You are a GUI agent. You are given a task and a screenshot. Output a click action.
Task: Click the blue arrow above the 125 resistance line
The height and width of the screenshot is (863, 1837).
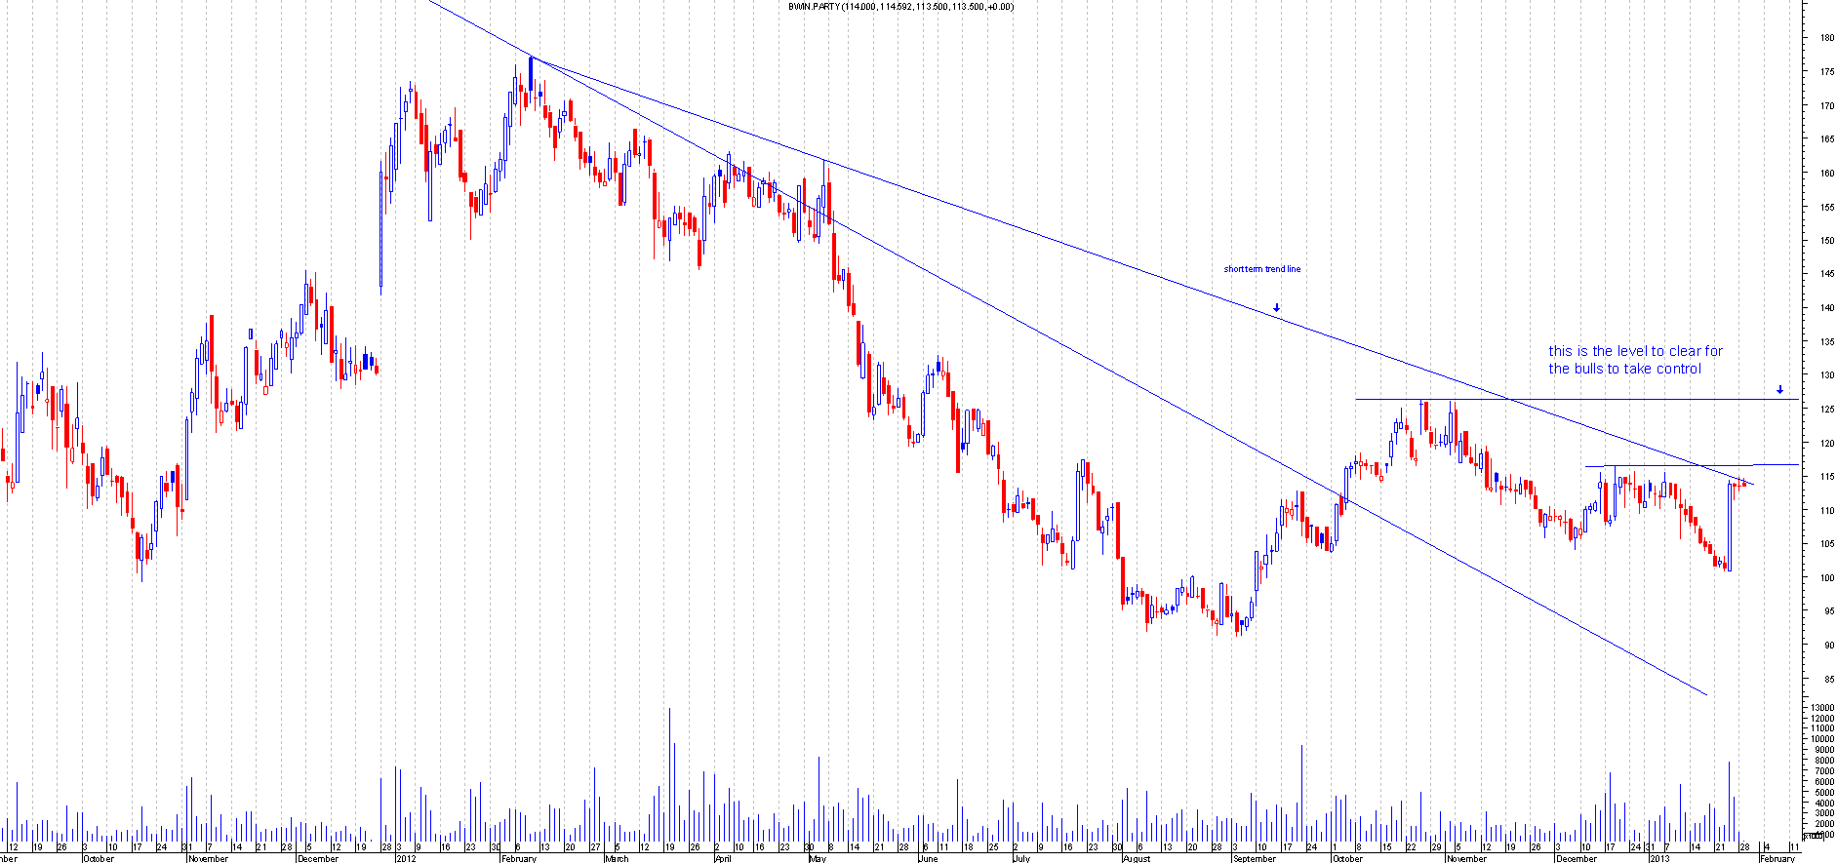1779,390
